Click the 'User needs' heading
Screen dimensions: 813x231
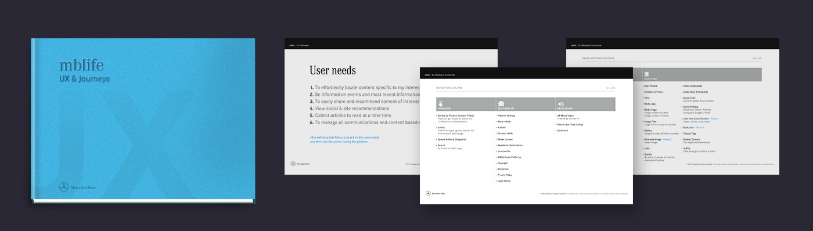pos(333,70)
